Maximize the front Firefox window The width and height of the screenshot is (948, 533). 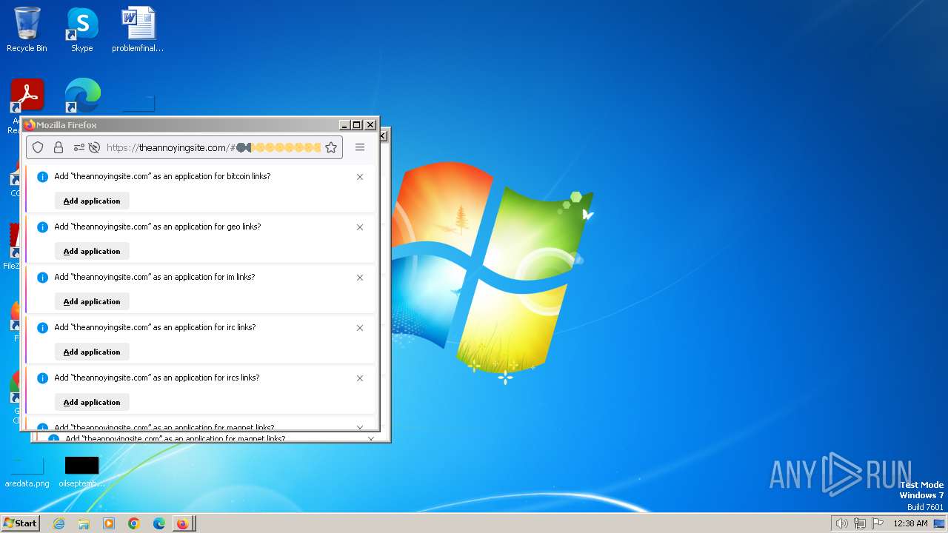[x=356, y=125]
